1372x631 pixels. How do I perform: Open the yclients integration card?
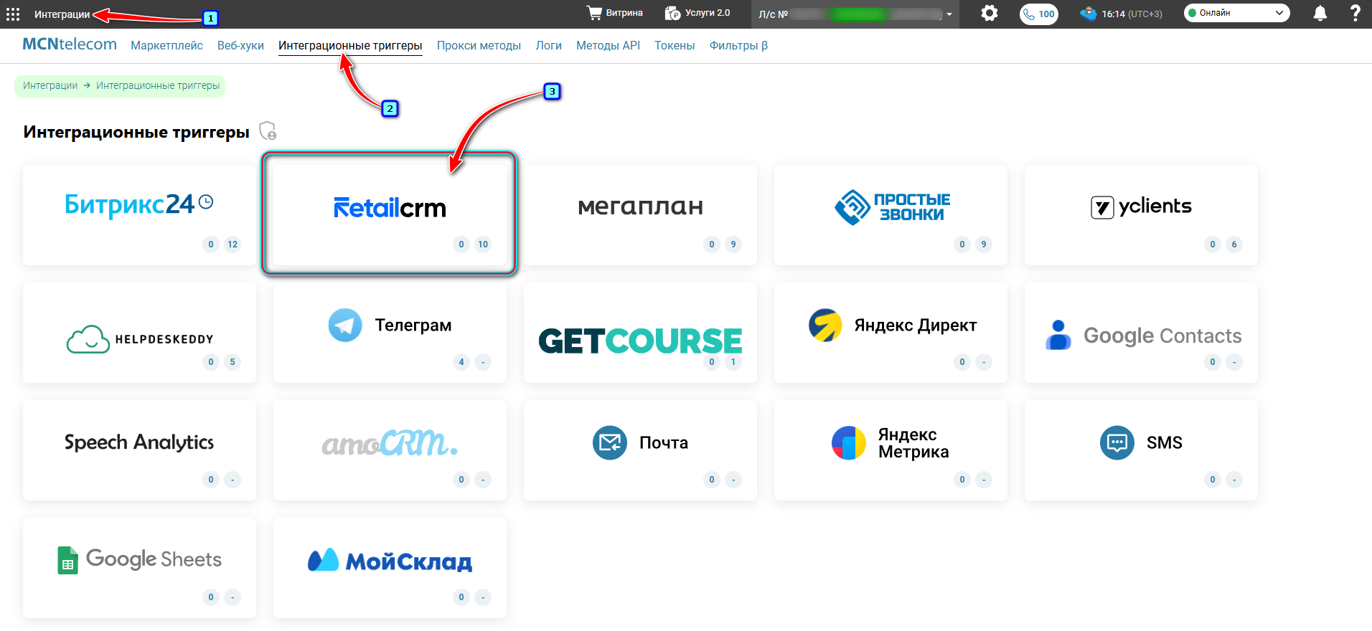[x=1141, y=215]
